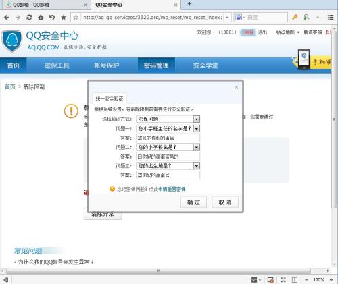Click inside the Baidu search box
This screenshot has width=338, height=284.
[x=267, y=17]
